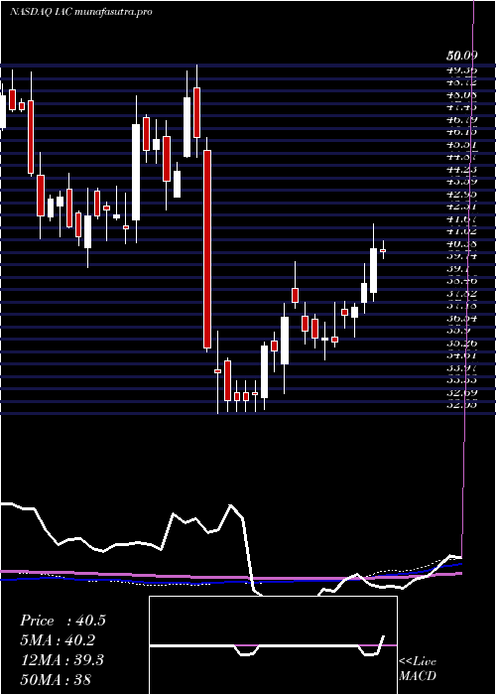Click the axis label 32.69
The width and height of the screenshot is (496, 695).
(x=461, y=392)
